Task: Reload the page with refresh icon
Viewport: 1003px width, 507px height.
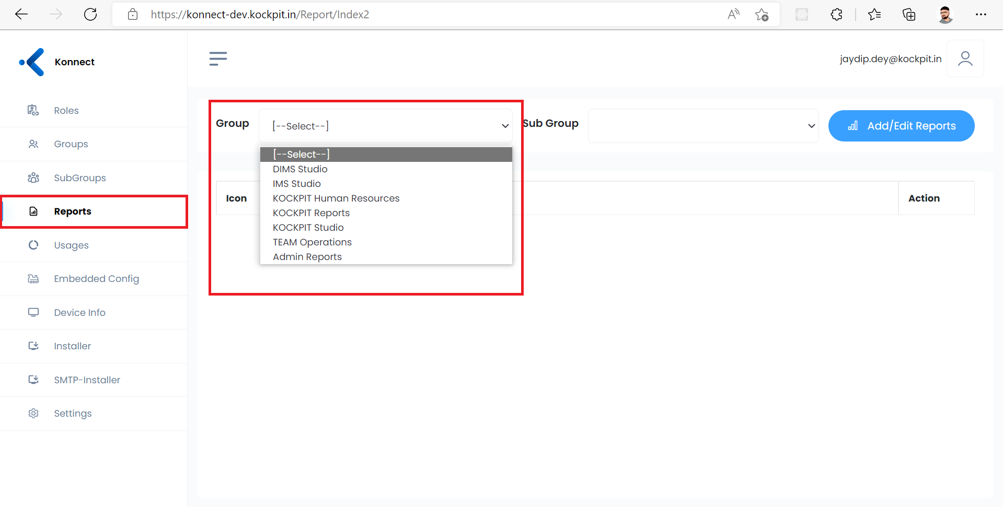Action: pos(90,15)
